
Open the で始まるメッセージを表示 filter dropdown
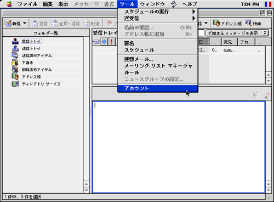(x=237, y=33)
